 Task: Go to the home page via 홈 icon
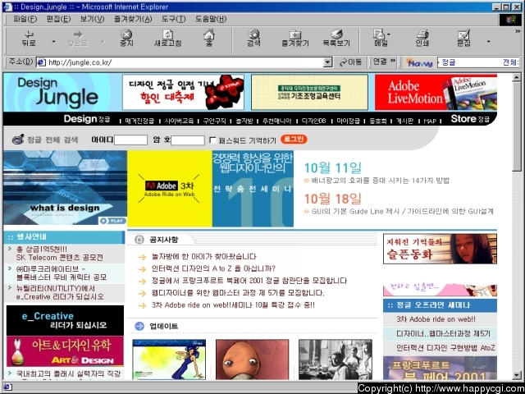pos(209,39)
